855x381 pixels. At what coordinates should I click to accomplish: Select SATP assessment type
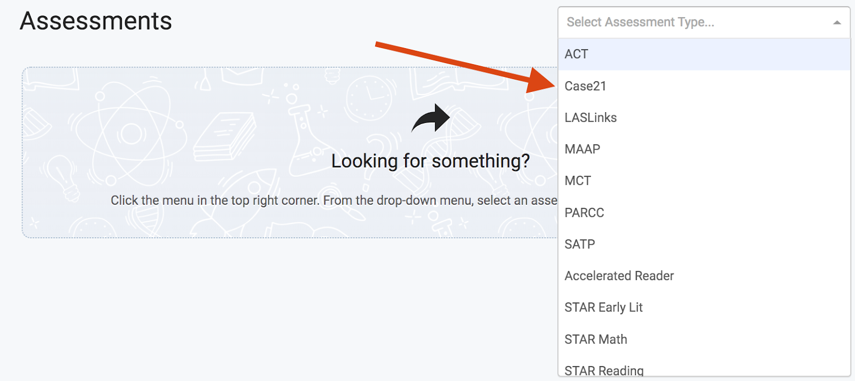[704, 244]
